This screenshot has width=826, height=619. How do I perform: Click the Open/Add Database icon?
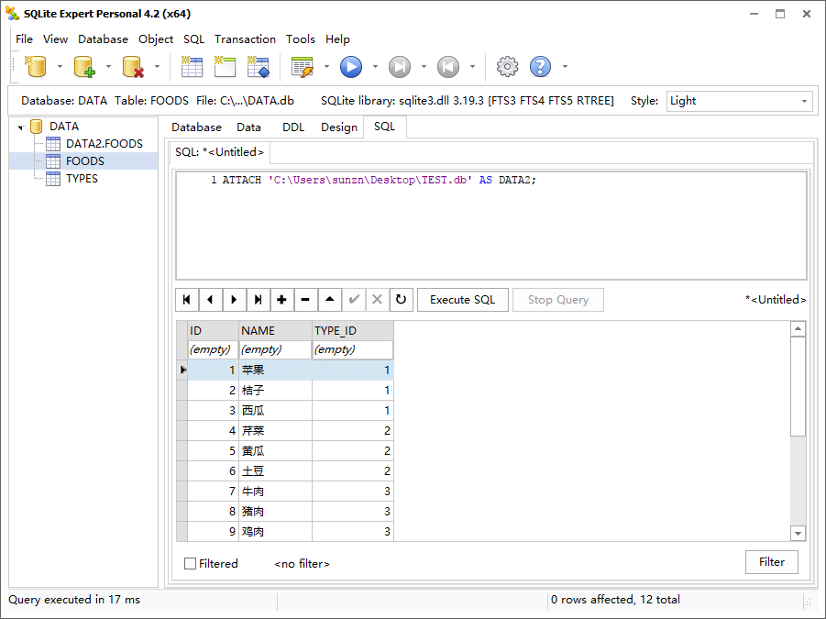(x=84, y=66)
